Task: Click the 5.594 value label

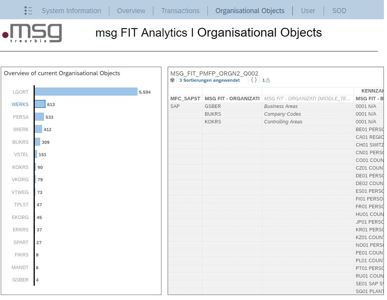Action: (144, 92)
